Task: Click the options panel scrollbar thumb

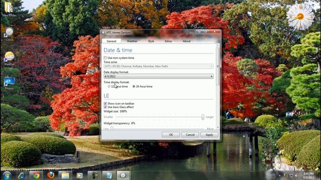Action: click(x=218, y=66)
